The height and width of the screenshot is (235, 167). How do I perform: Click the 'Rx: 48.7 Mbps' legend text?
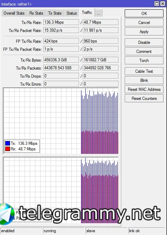(23, 149)
